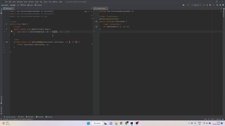Click the Lambda breadcrumb
The height and width of the screenshot is (126, 225).
click(38, 5)
